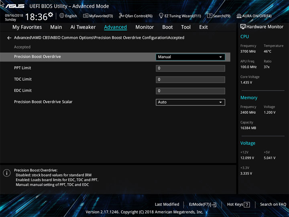
Task: Click the MyFavorite list icon
Action: pyautogui.click(x=85, y=16)
